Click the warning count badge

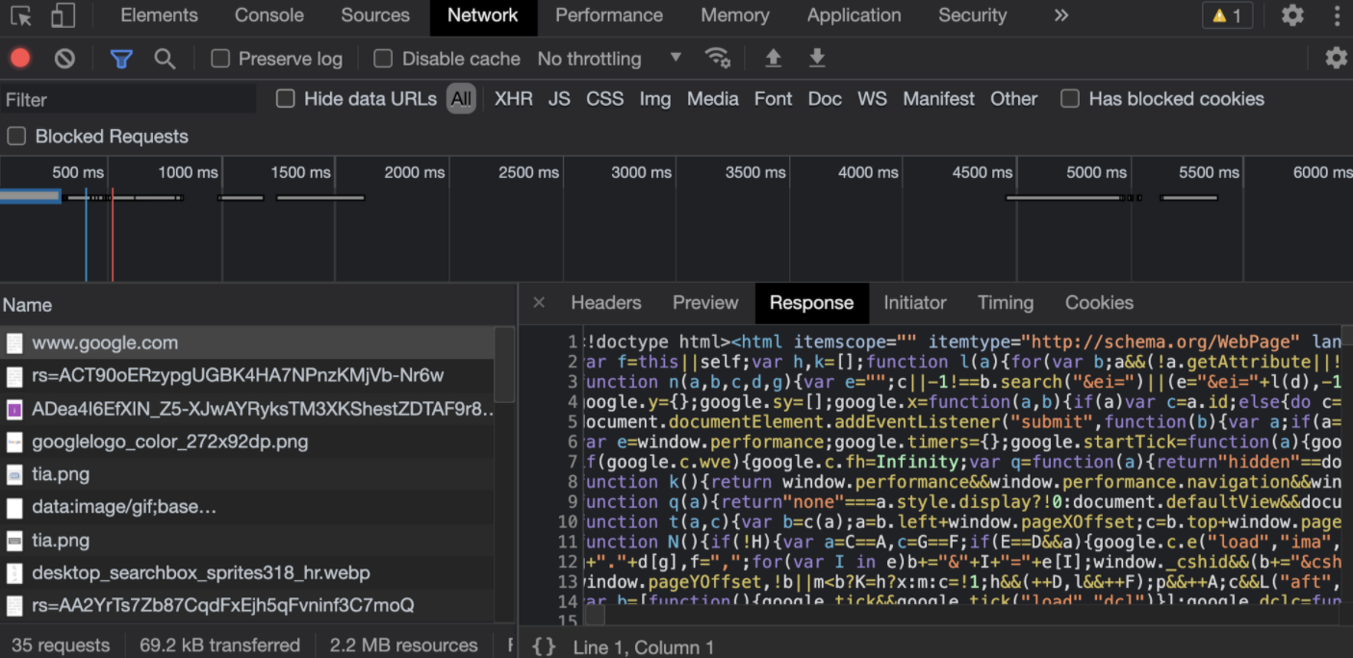click(x=1227, y=15)
